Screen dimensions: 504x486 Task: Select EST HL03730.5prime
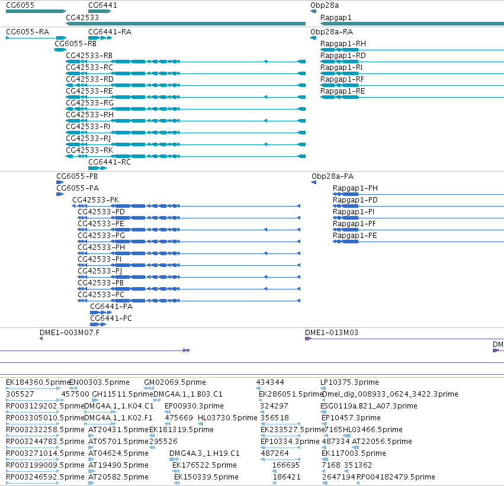pyautogui.click(x=227, y=419)
